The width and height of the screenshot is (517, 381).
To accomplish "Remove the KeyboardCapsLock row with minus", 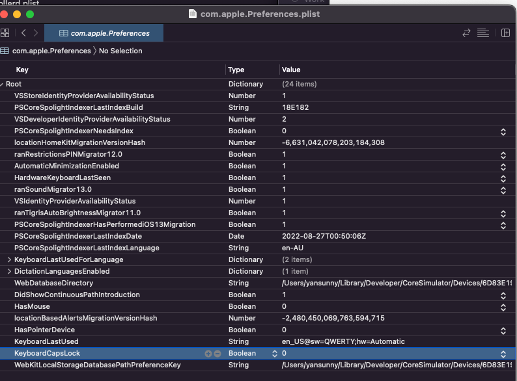I will [x=217, y=353].
